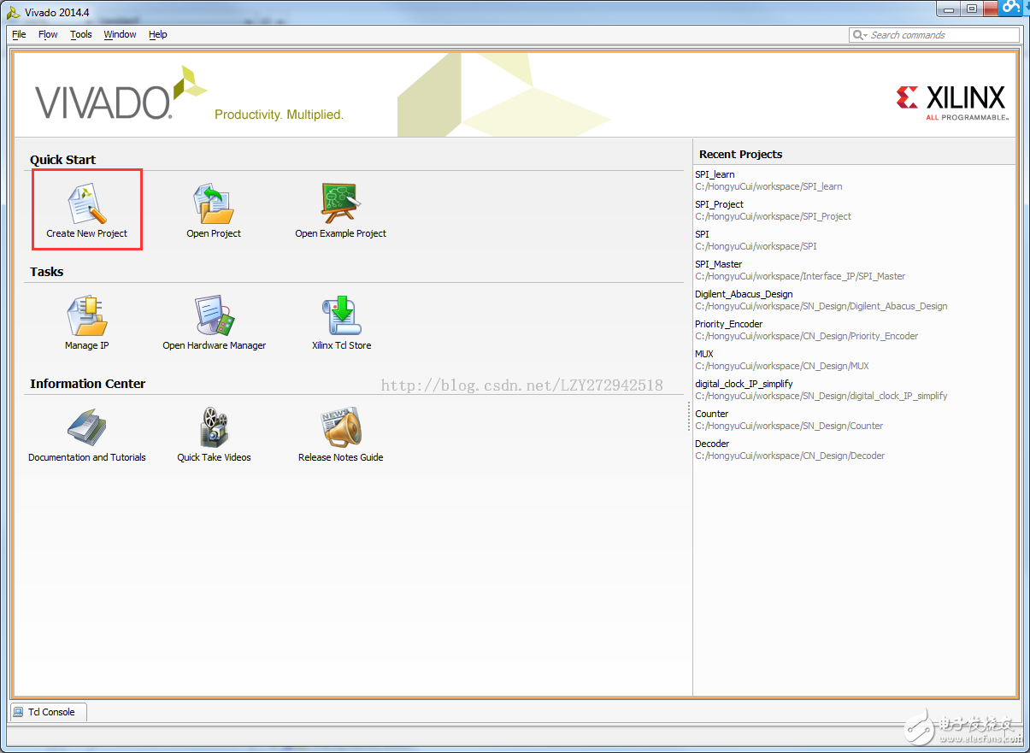Launch Open Example Project chalkboard icon
Screen dimensions: 1030x753
point(340,204)
